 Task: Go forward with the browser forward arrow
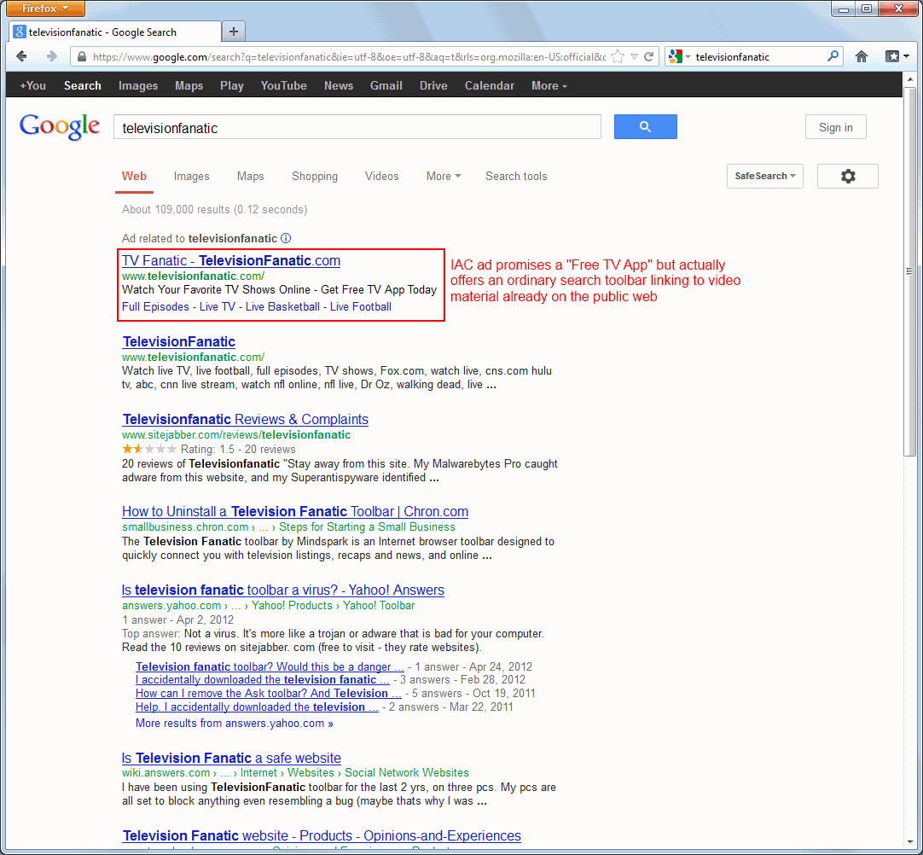point(52,56)
